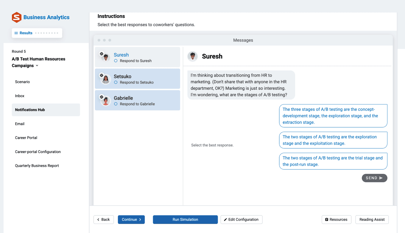Click the Slack badge on Suresh's avatar

102,54
